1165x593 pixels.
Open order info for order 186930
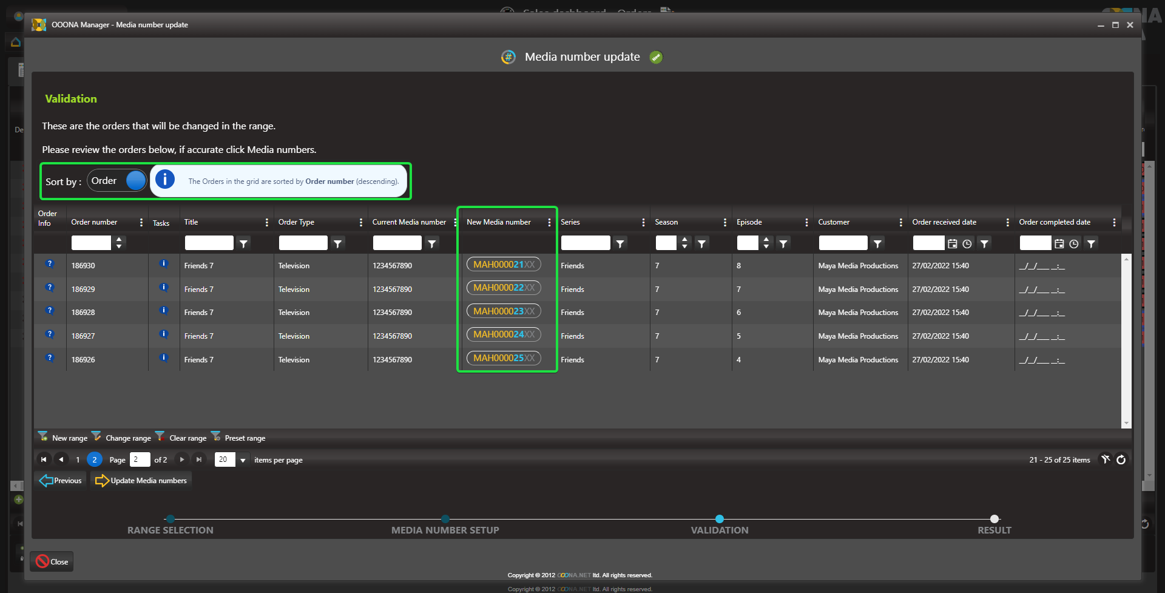[x=50, y=264]
